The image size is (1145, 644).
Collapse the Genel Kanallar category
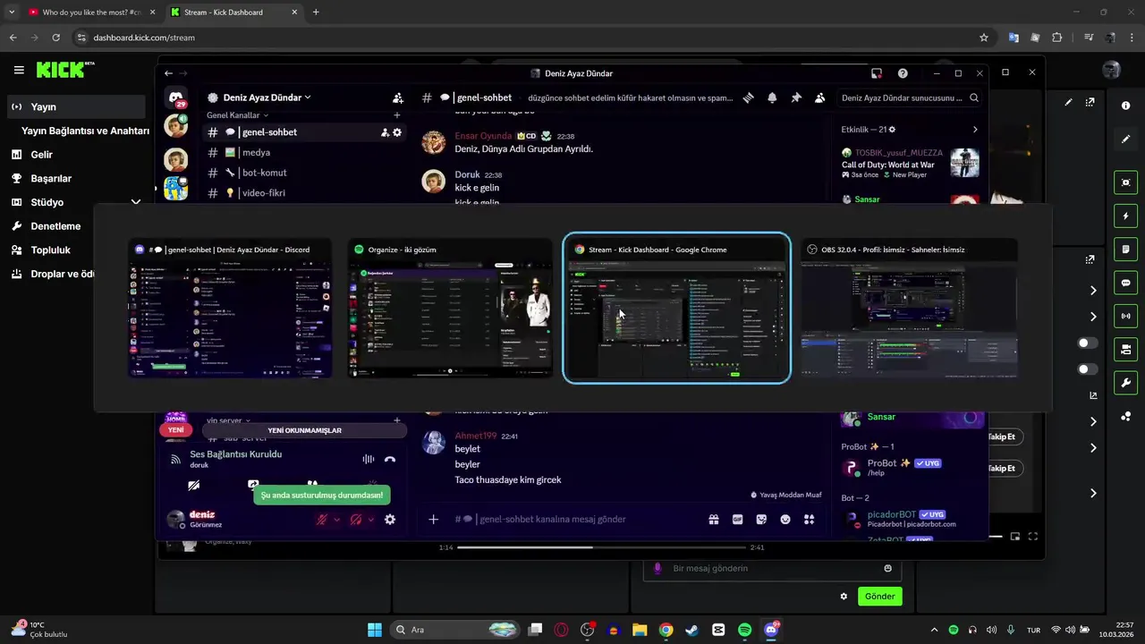coord(237,115)
